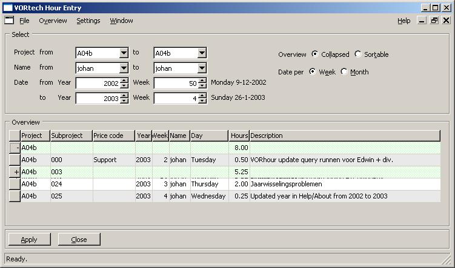Click the Close button

(x=79, y=240)
